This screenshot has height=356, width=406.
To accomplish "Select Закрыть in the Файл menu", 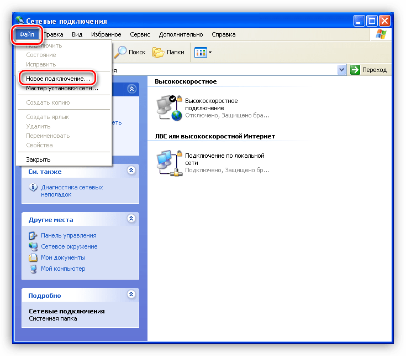I will click(38, 159).
